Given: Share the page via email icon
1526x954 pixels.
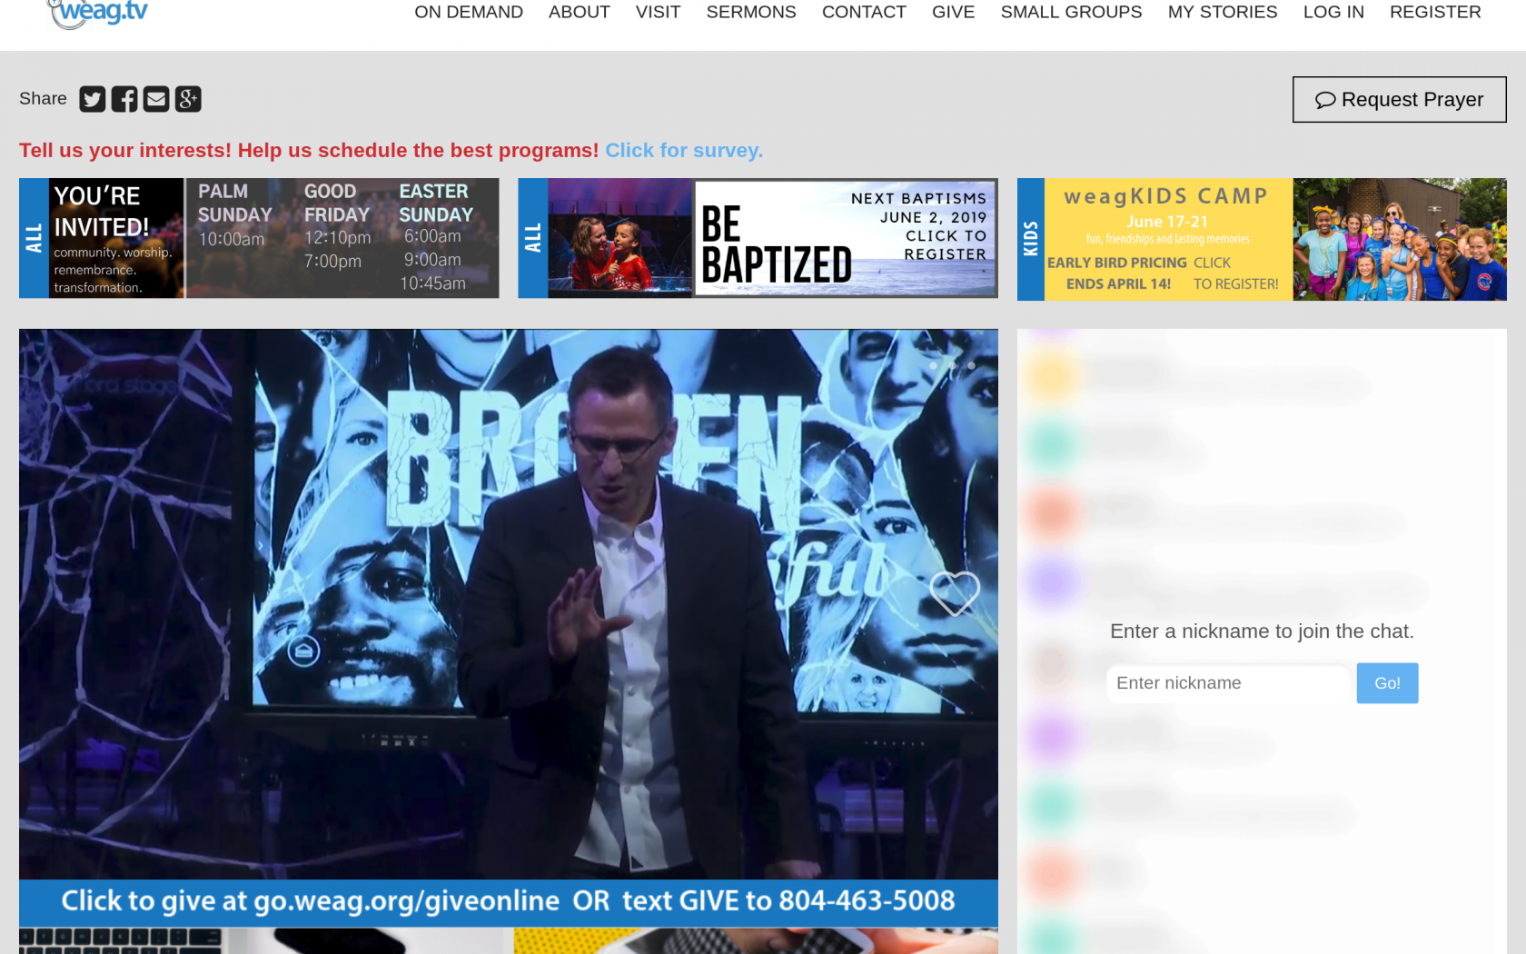Looking at the screenshot, I should coord(156,99).
